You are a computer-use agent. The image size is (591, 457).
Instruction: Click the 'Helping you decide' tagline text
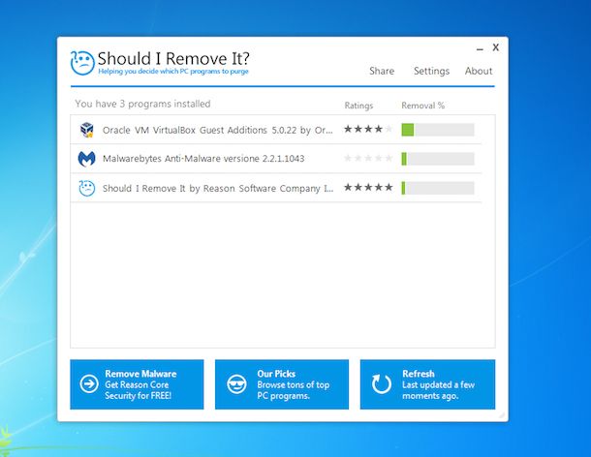tap(173, 72)
